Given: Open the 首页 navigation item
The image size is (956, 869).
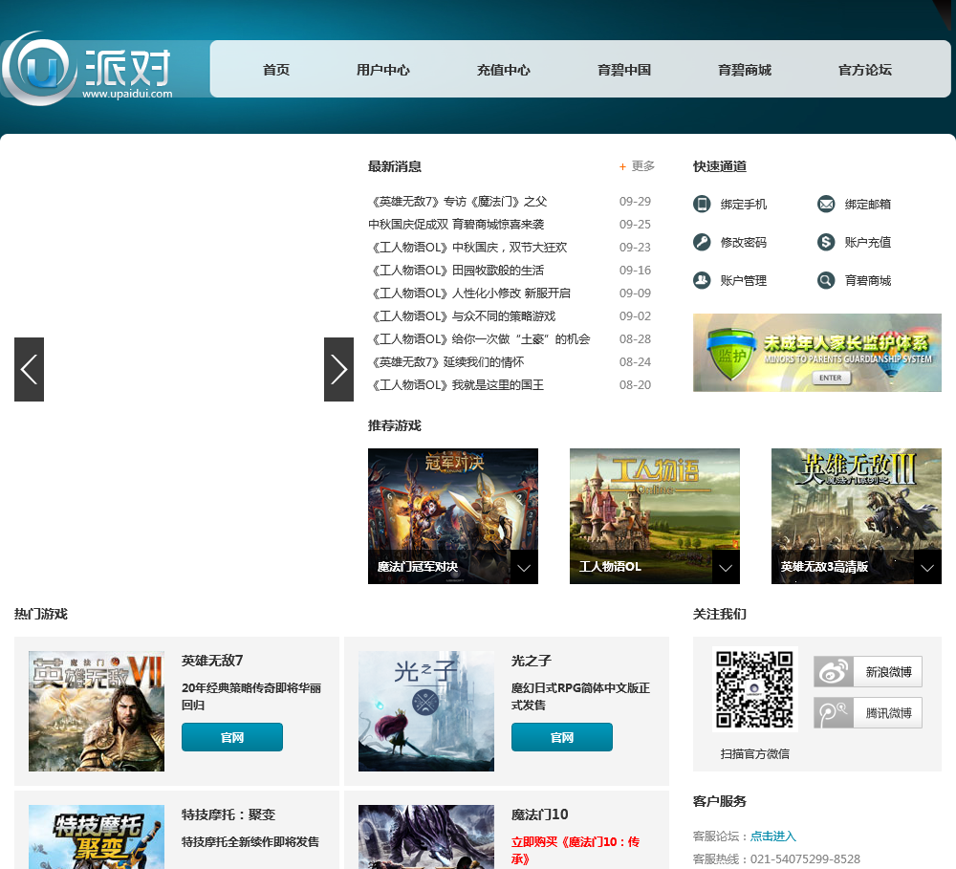Looking at the screenshot, I should click(276, 70).
